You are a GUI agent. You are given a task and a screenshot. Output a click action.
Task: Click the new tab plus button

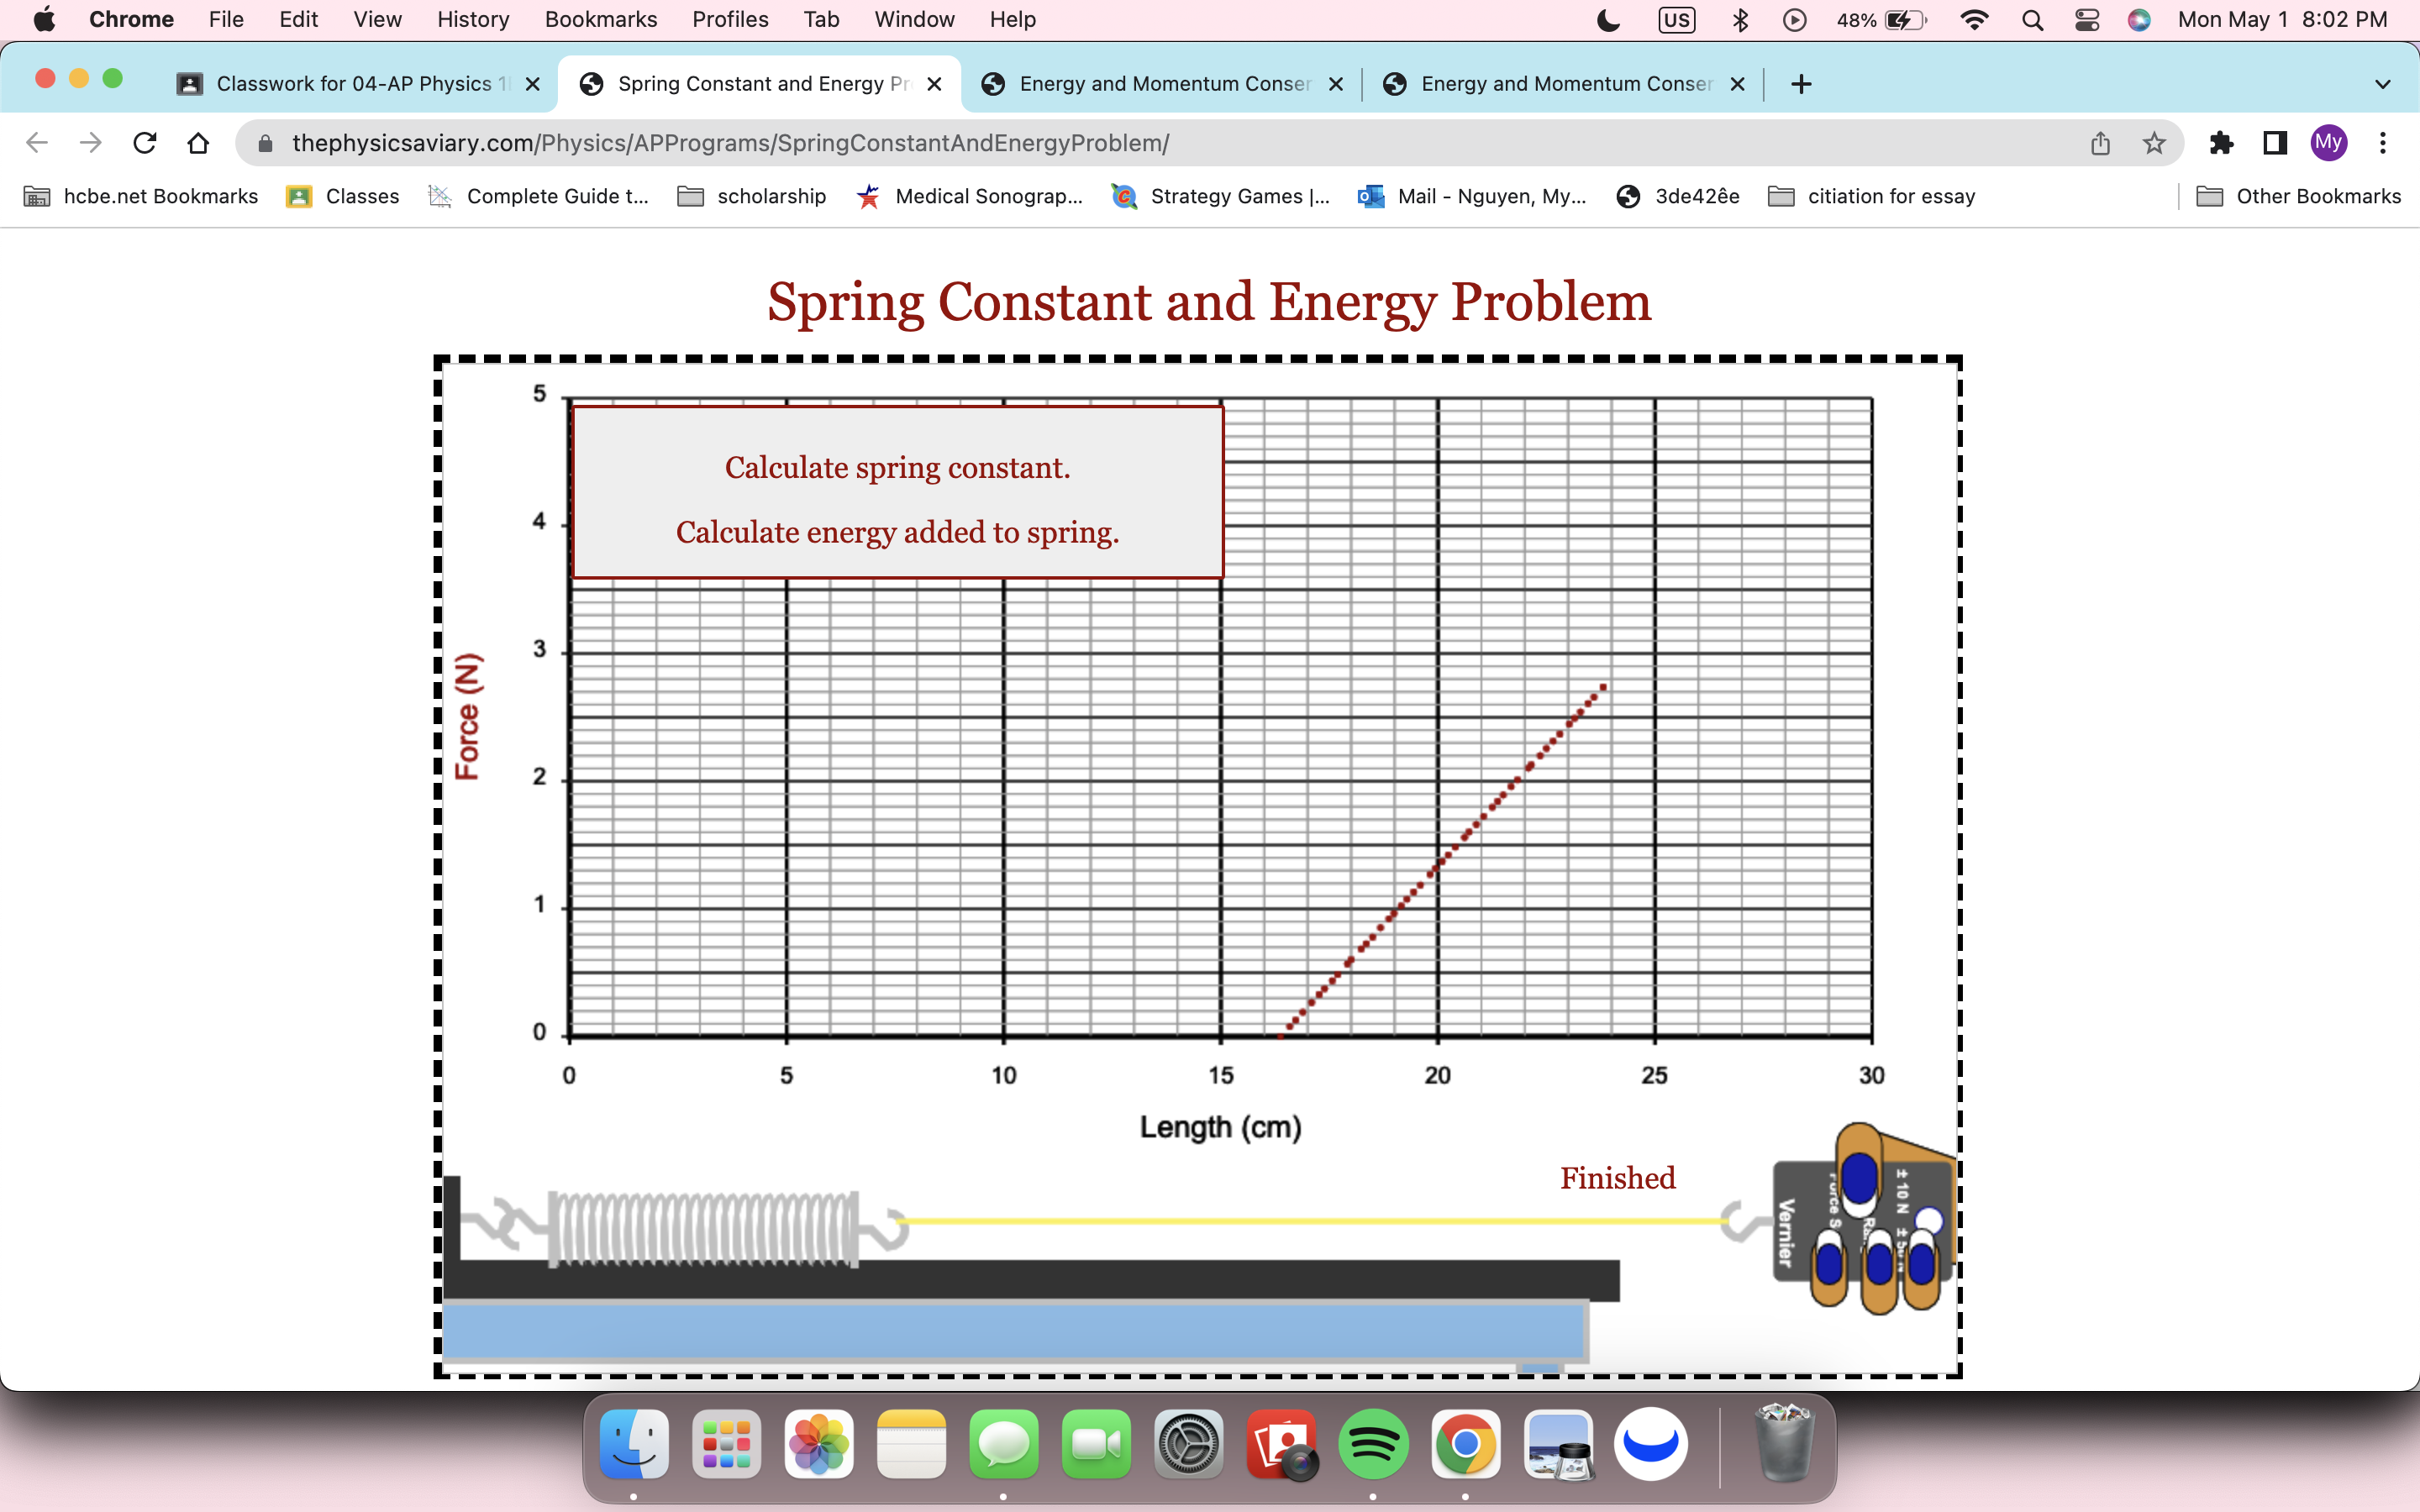1801,84
